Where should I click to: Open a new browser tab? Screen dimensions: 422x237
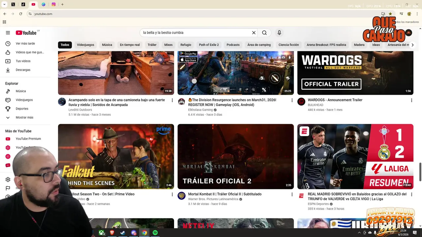click(x=62, y=4)
